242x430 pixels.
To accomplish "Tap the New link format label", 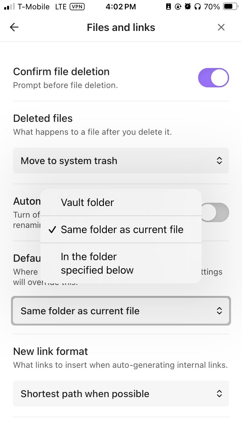I will (51, 351).
